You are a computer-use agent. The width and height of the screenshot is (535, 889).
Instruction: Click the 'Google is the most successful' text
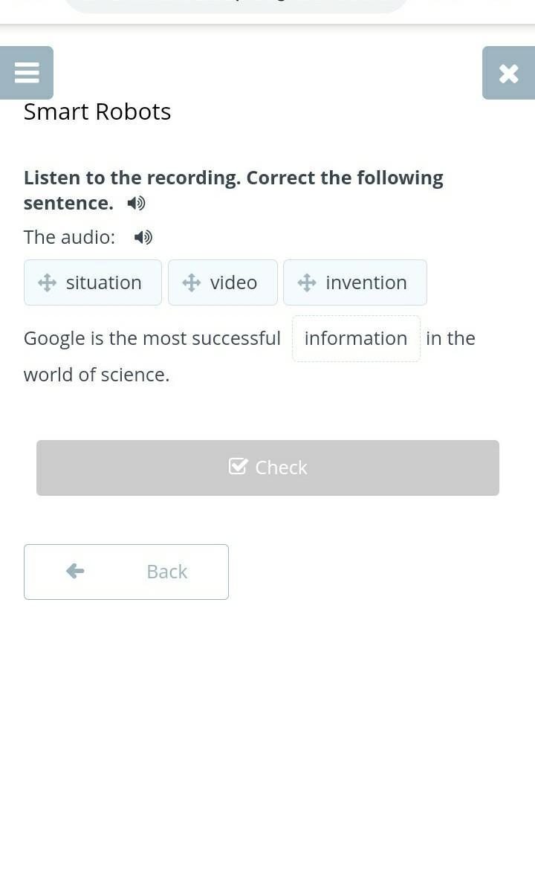[152, 338]
